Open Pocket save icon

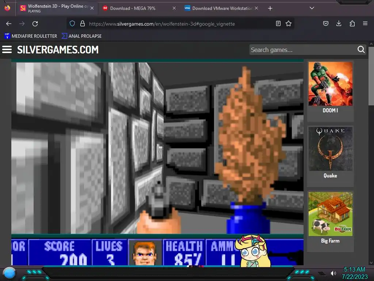pyautogui.click(x=326, y=23)
